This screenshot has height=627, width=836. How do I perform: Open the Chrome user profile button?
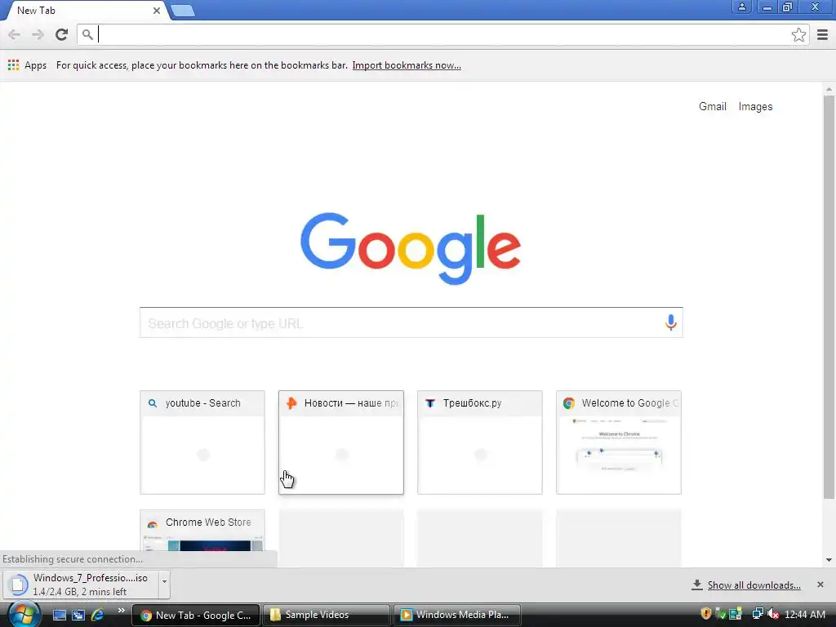click(x=741, y=7)
